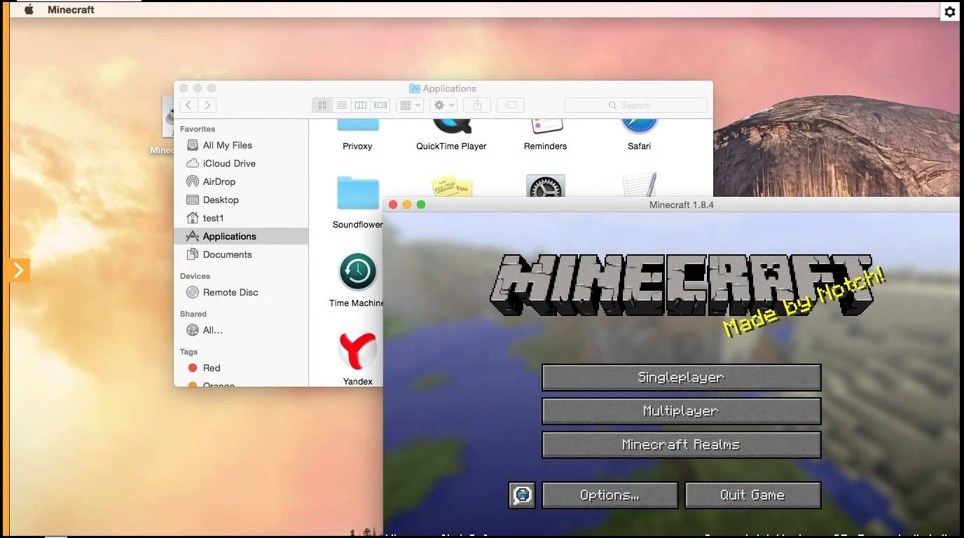Go forward in the Finder window
The height and width of the screenshot is (538, 964).
click(207, 105)
